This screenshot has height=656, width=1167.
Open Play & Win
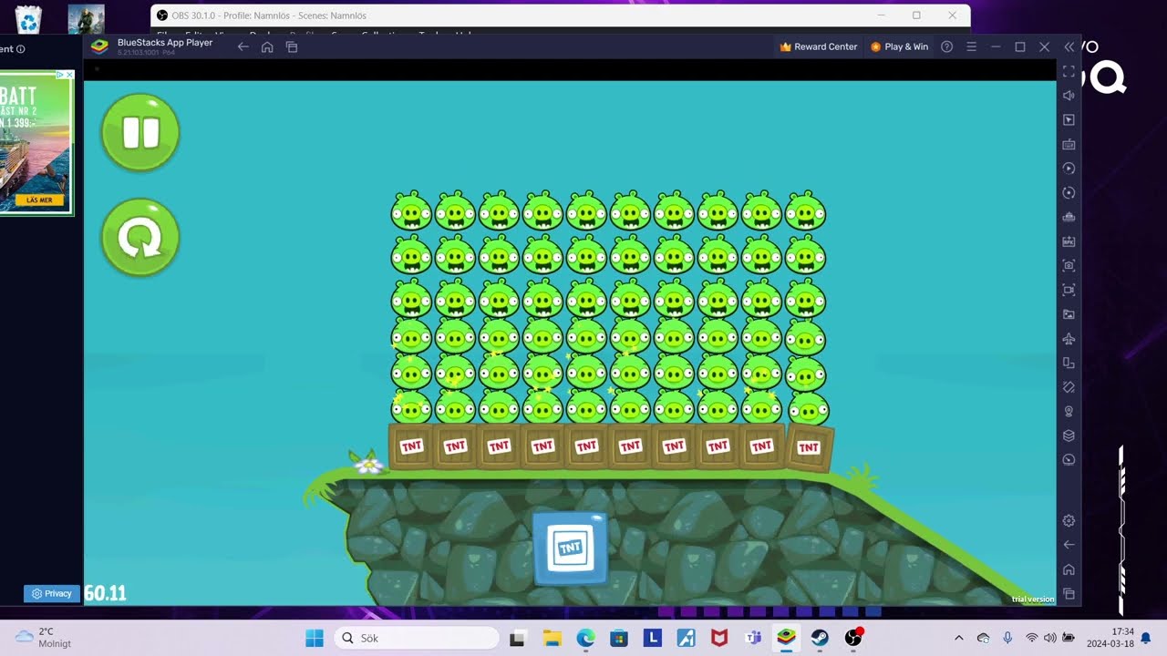coord(899,46)
